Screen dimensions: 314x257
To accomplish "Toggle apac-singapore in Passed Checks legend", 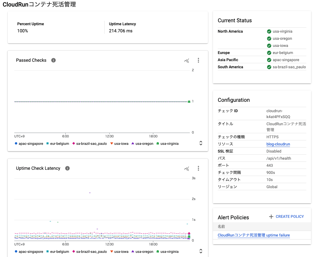I will (29, 144).
